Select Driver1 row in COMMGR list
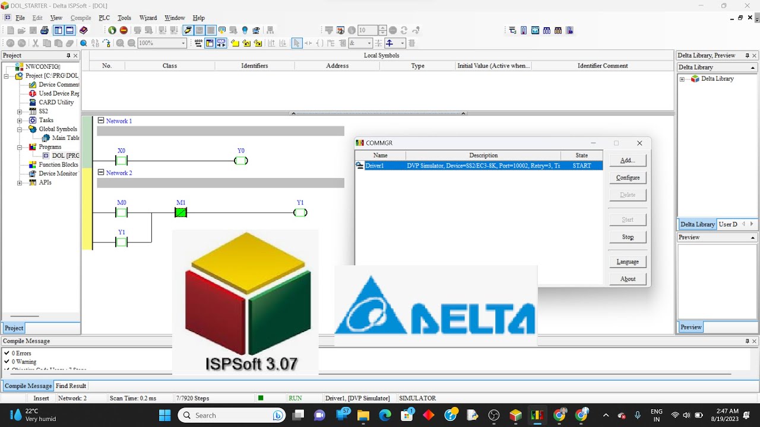This screenshot has width=760, height=427. click(479, 166)
